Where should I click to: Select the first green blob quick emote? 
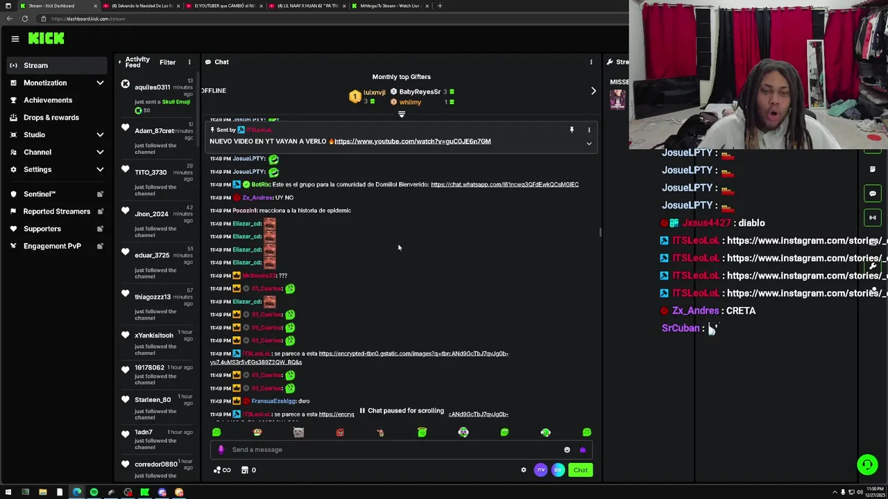(x=216, y=432)
